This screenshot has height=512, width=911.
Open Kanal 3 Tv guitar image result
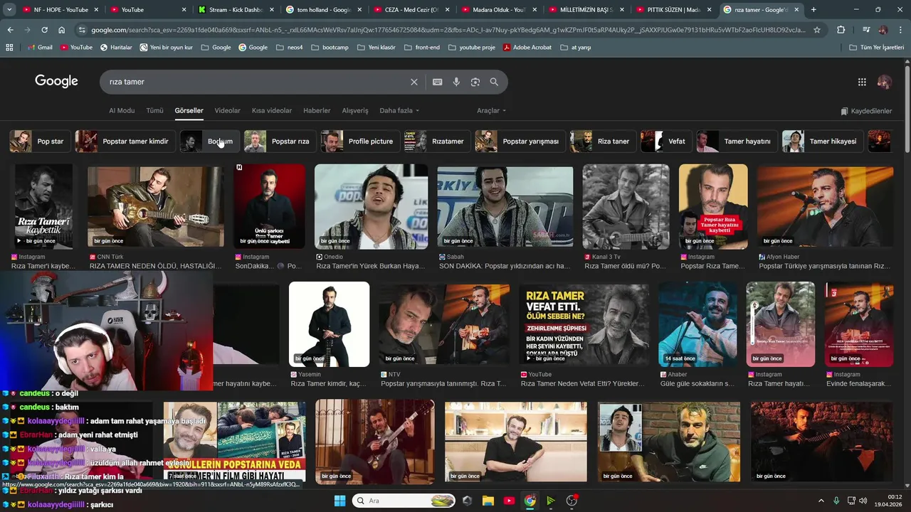[626, 206]
